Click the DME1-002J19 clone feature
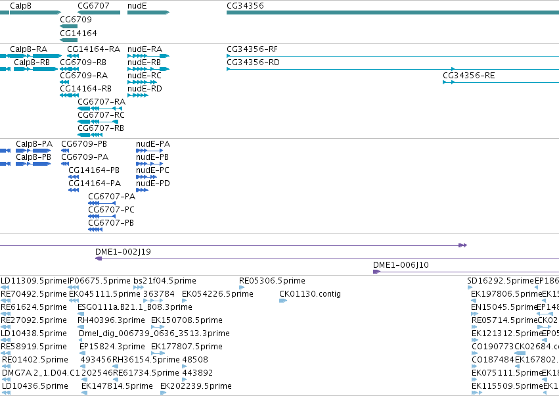This screenshot has width=559, height=396. point(327,259)
